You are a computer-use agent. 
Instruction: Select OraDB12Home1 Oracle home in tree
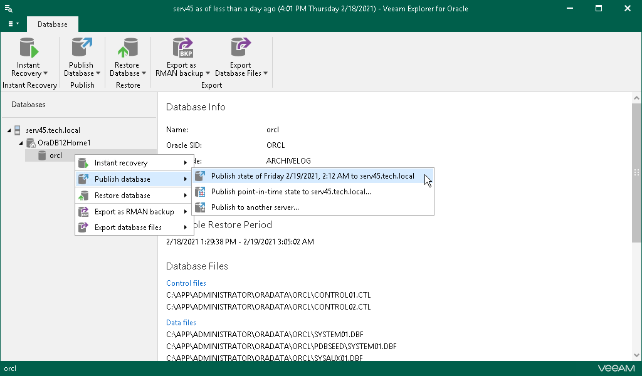(x=64, y=143)
